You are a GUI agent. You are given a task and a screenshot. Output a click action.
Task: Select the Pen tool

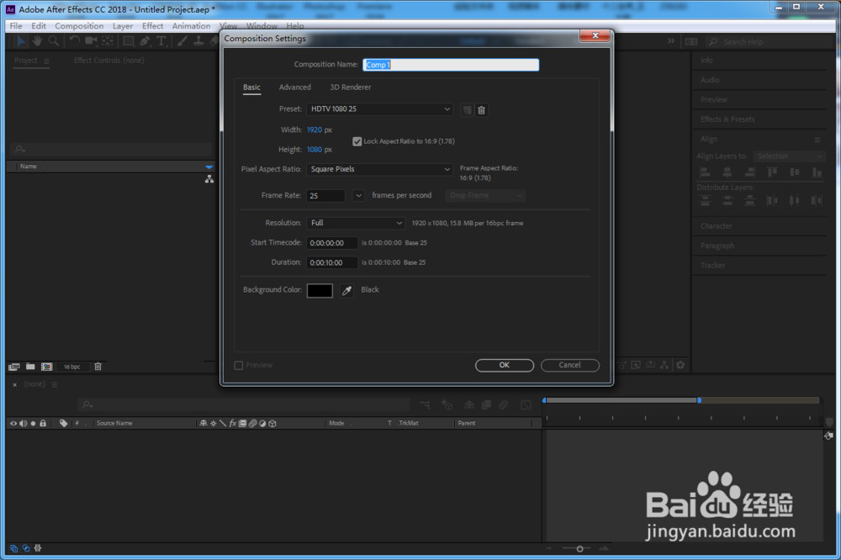(x=145, y=40)
